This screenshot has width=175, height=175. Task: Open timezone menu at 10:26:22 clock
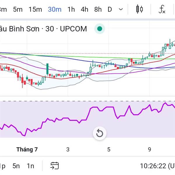coord(157,166)
